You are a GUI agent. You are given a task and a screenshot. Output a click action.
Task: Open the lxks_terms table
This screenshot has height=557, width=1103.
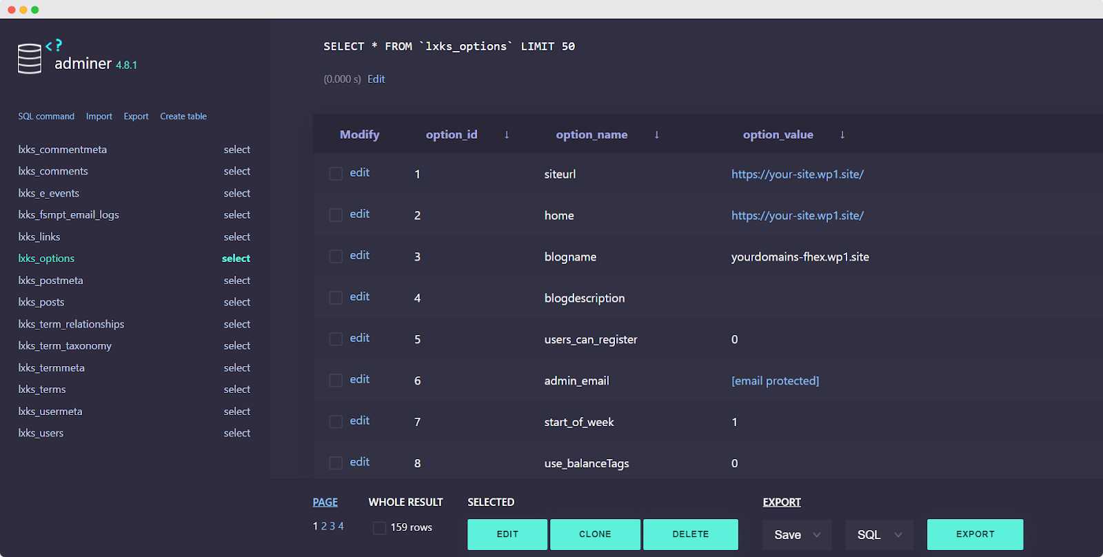pyautogui.click(x=42, y=389)
